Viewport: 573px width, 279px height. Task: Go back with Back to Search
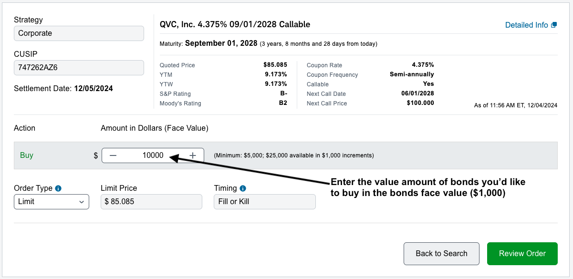441,254
